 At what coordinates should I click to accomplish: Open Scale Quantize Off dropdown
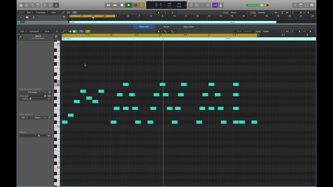(24, 118)
